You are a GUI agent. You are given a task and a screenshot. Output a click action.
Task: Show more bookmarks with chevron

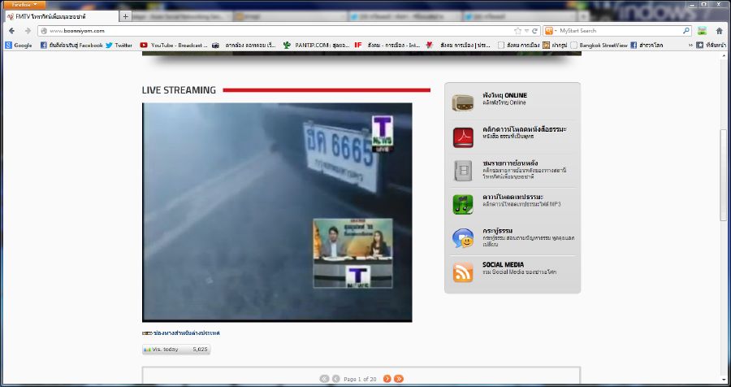pos(690,46)
